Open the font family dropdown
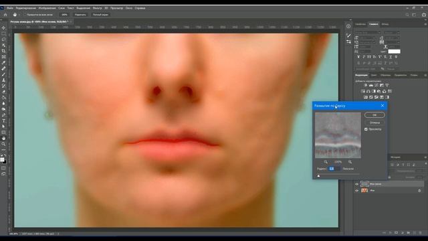This screenshot has width=428, height=241. point(368,33)
